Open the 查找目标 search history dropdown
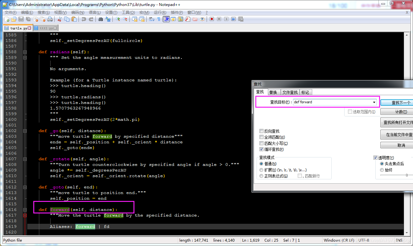 point(374,102)
